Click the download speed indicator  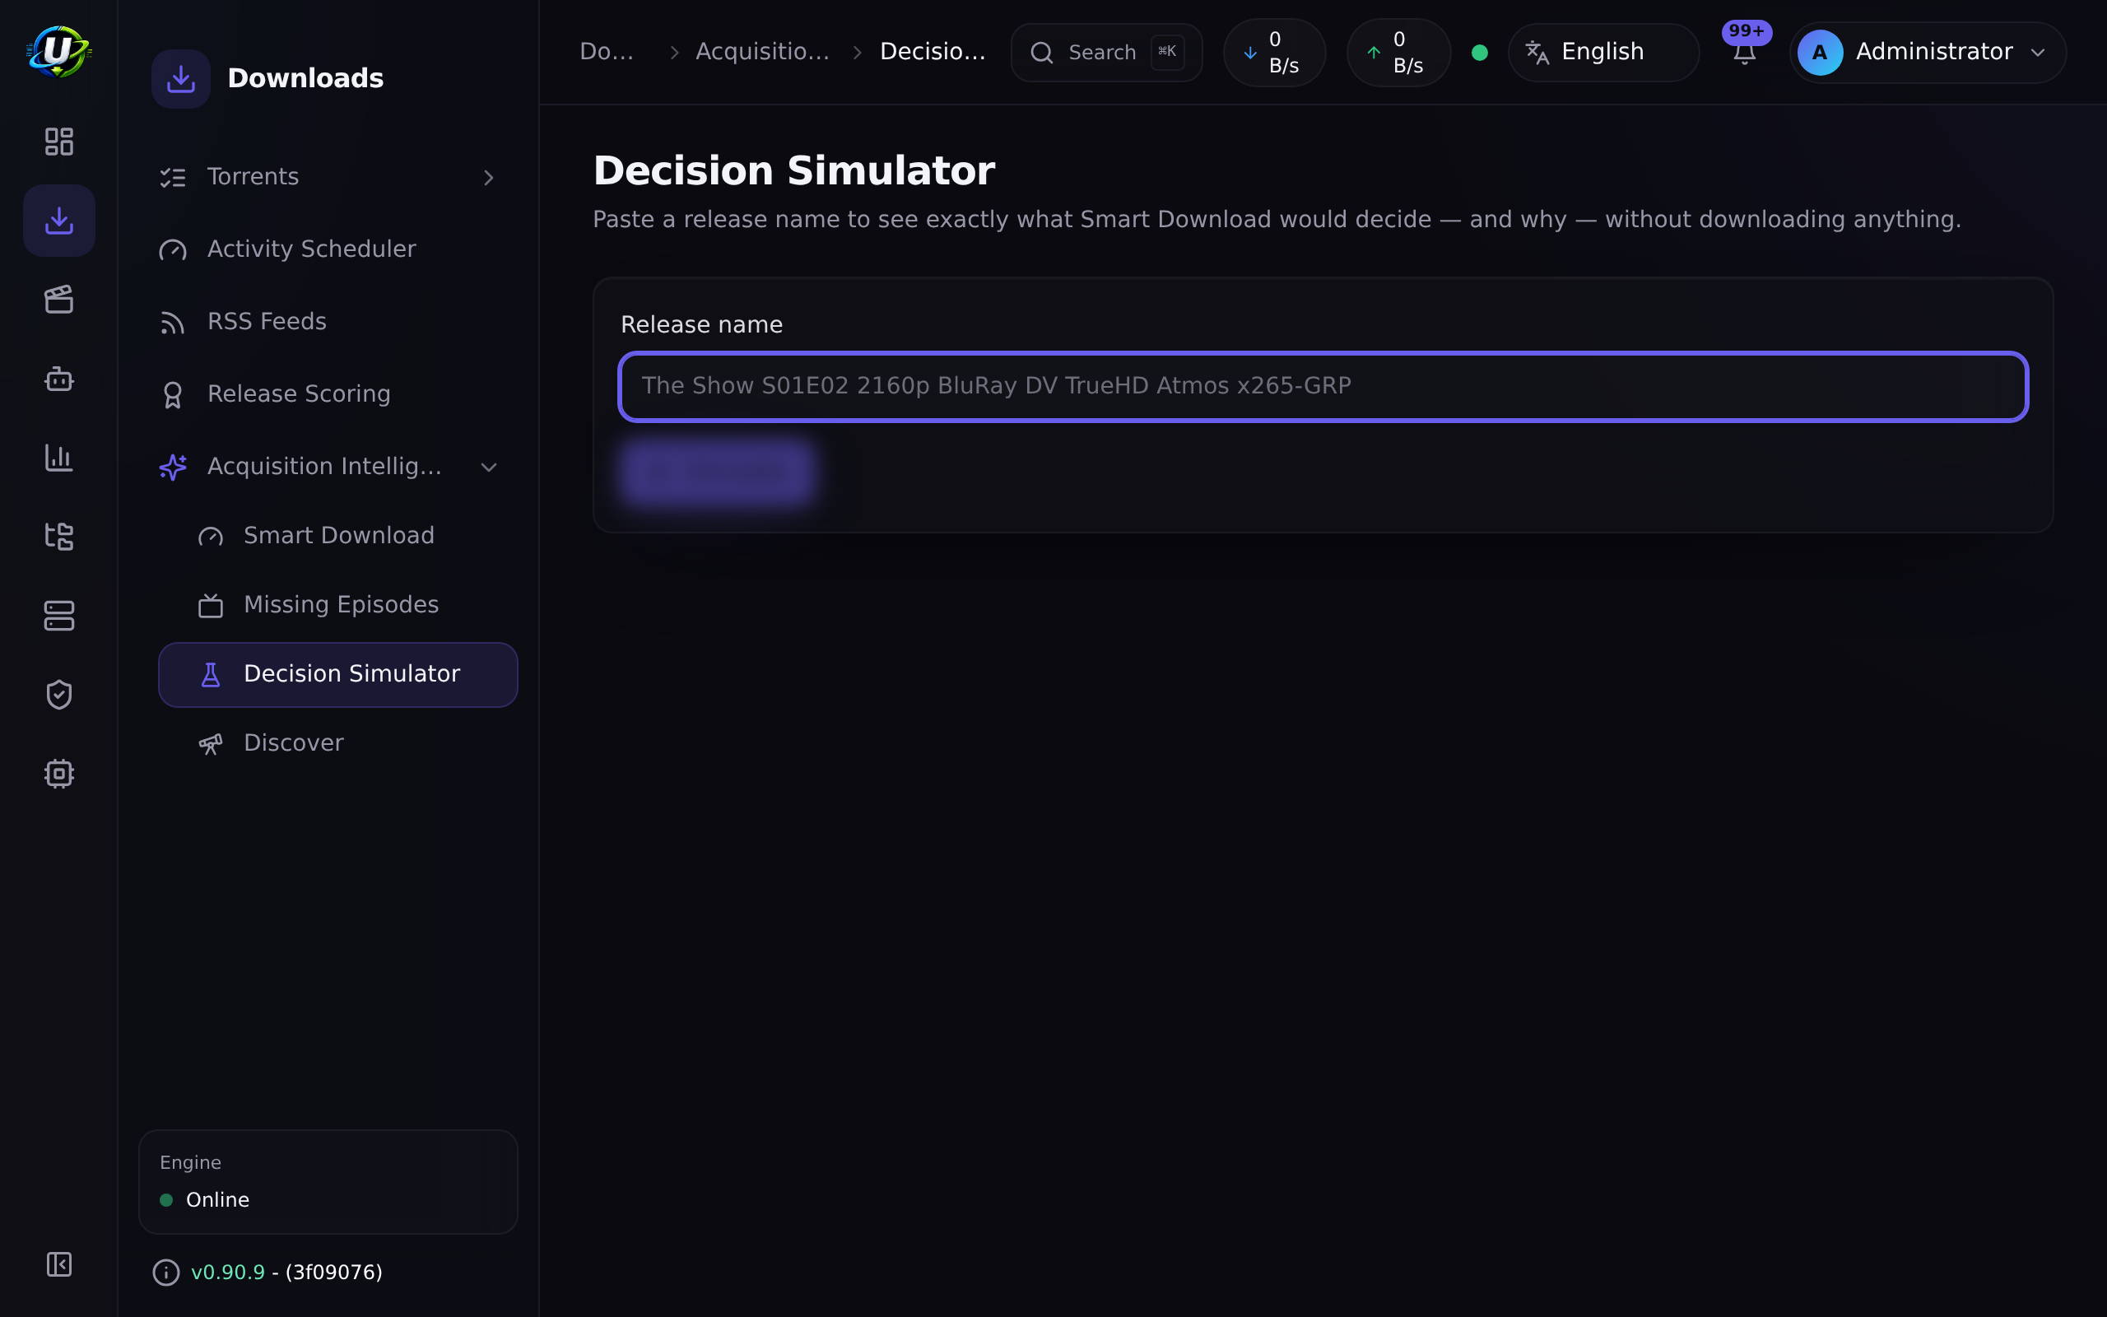(x=1274, y=52)
